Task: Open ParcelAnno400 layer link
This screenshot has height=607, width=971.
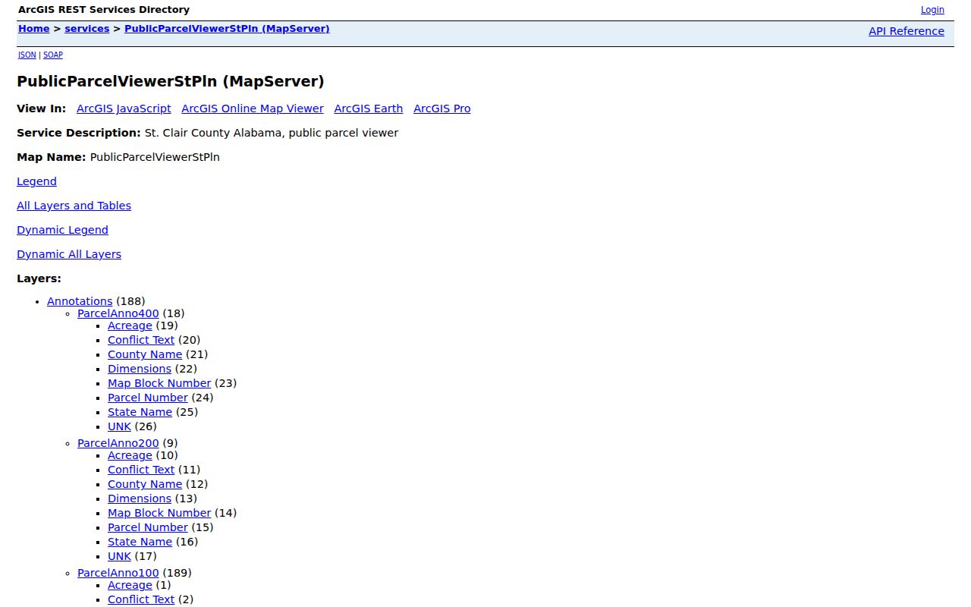Action: 118,313
